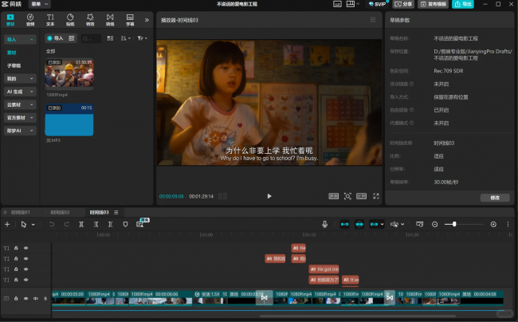The image size is (518, 322).
Task: Open the Transitions panel icon
Action: 110,20
